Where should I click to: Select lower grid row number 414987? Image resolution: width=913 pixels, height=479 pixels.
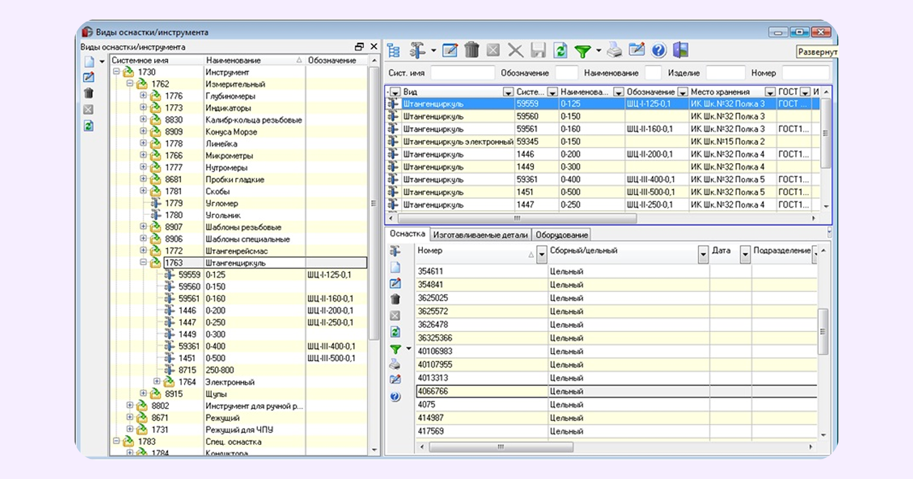617,418
